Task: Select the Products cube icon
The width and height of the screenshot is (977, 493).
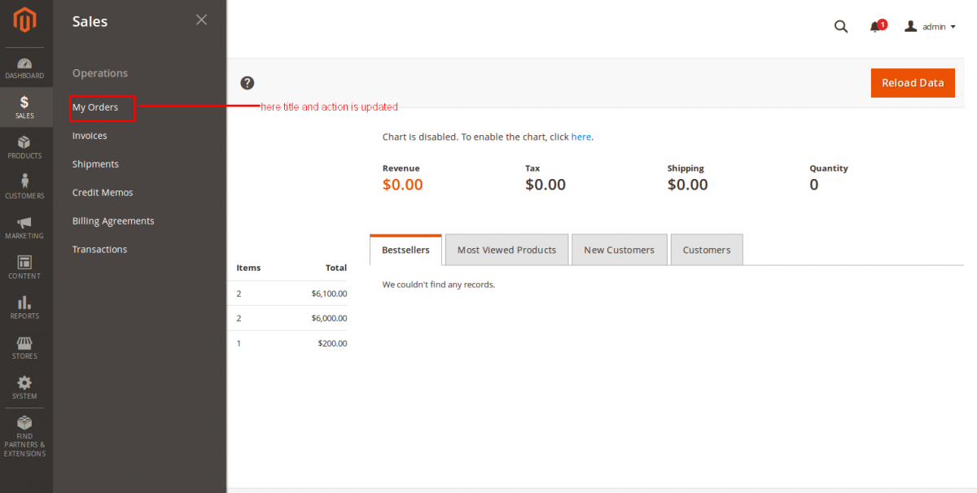Action: tap(24, 143)
